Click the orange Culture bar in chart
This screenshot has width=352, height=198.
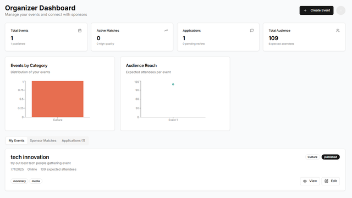57,99
